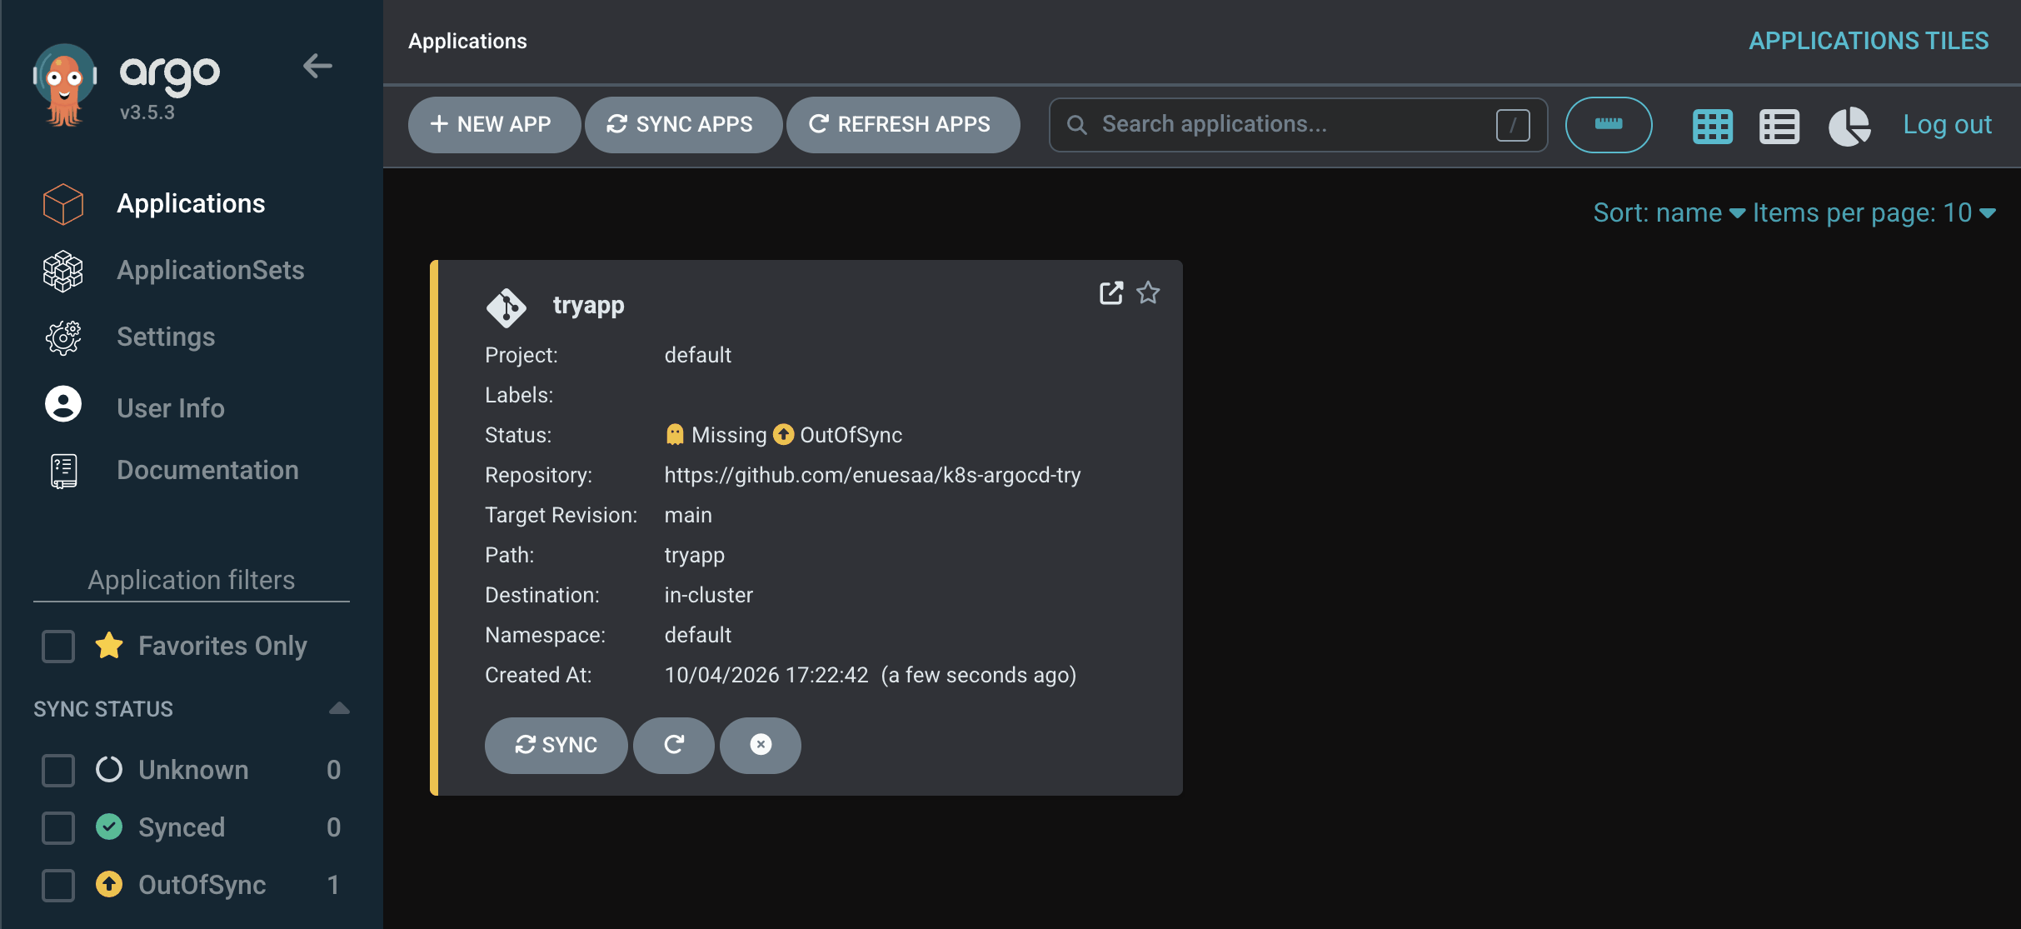Open the Sort: name dropdown
2021x929 pixels.
(x=1669, y=213)
